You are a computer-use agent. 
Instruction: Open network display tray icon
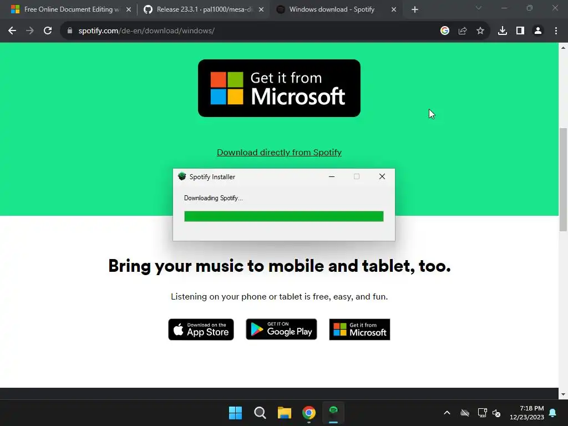pos(482,413)
